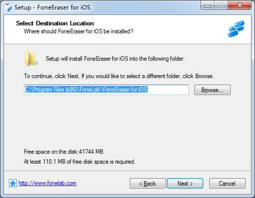Open the www.fonelab.com link

[x=48, y=183]
